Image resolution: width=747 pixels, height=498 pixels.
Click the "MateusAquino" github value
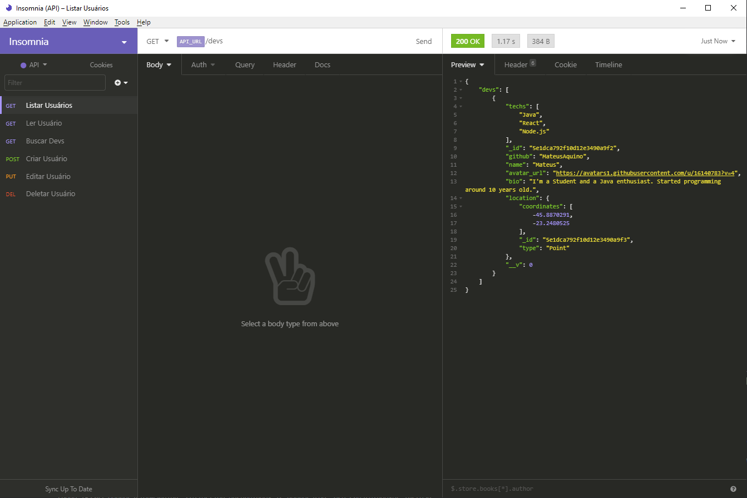(564, 156)
